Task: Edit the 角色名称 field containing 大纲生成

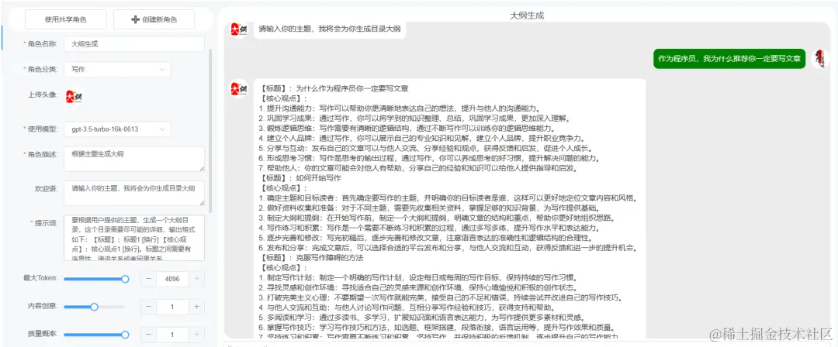Action: (x=133, y=44)
